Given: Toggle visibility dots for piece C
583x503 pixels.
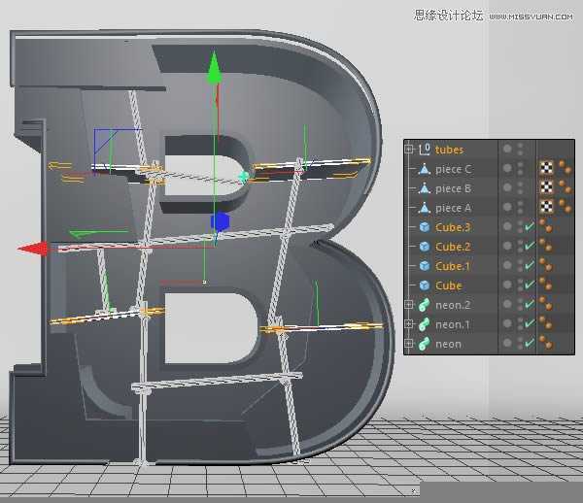Looking at the screenshot, I should (520, 169).
